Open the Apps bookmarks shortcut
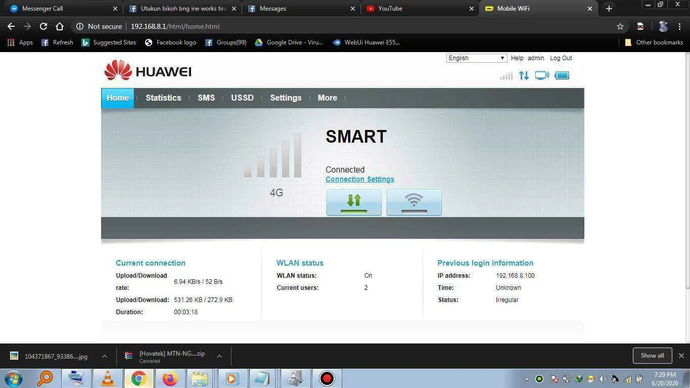This screenshot has width=690, height=388. (x=20, y=42)
